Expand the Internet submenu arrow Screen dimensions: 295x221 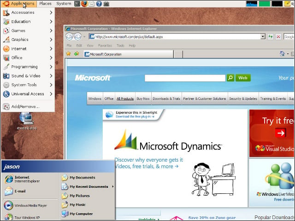(51, 49)
